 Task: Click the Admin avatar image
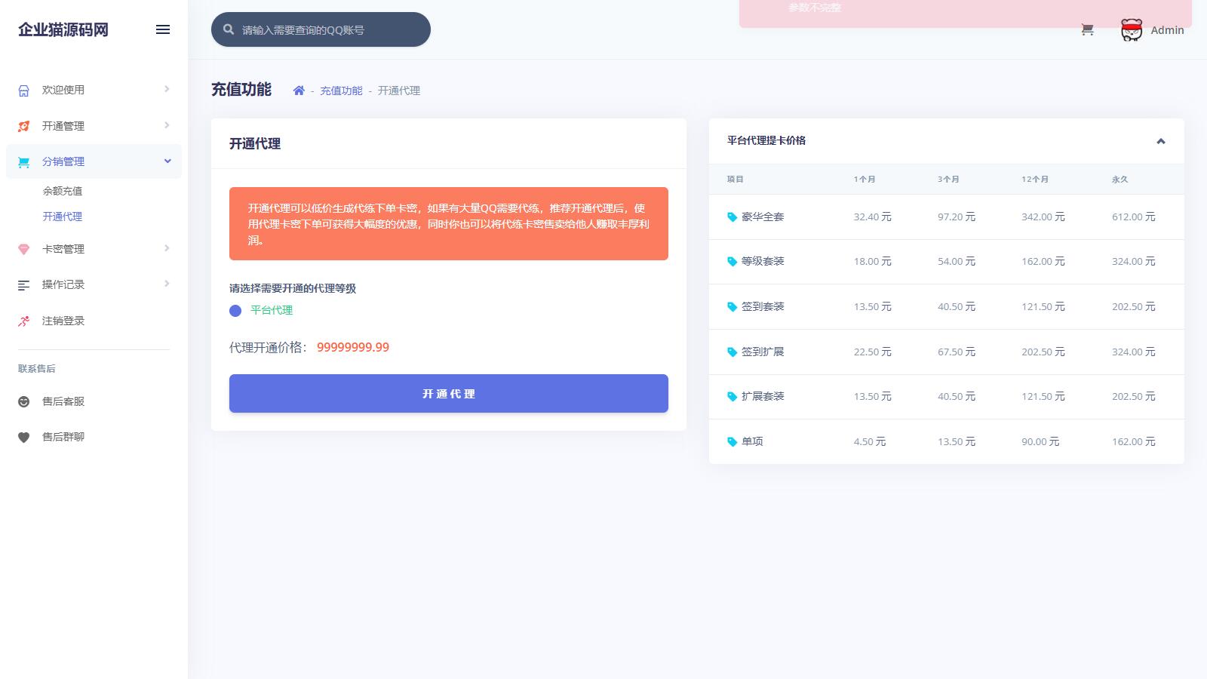pos(1132,30)
